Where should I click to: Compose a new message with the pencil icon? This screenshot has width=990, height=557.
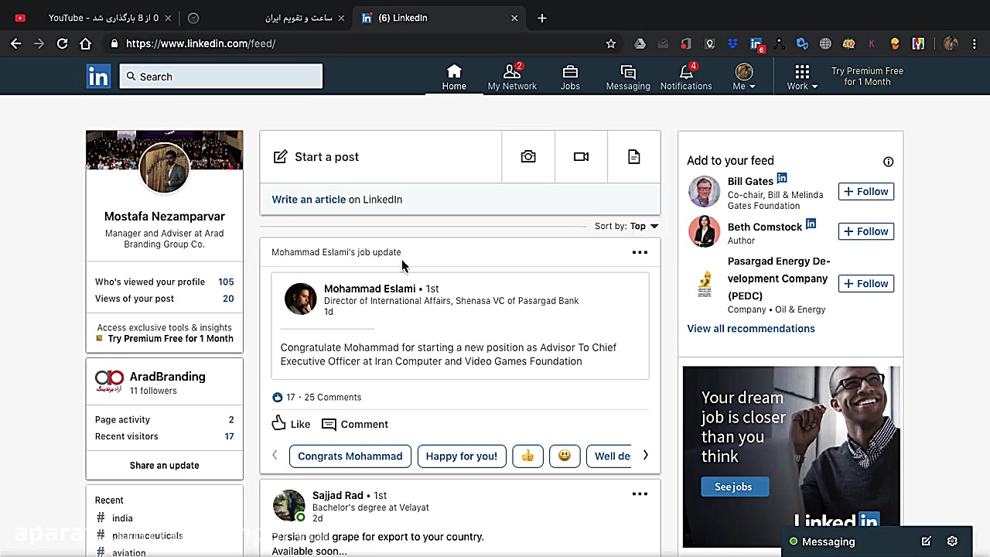point(926,542)
